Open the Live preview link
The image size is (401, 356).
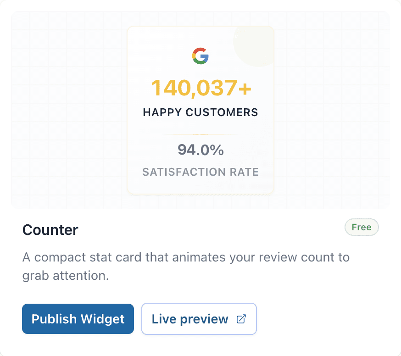pos(190,319)
